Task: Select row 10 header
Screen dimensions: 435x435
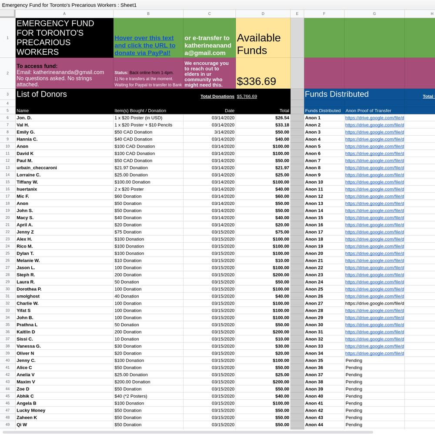Action: pos(7,146)
